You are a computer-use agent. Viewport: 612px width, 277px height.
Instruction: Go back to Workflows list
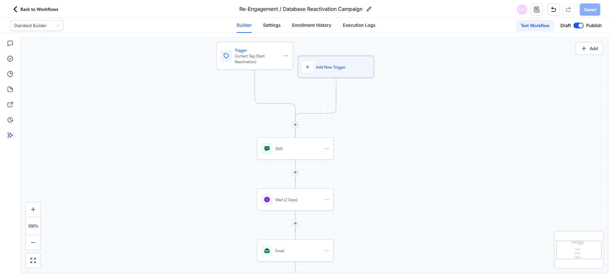tap(35, 9)
